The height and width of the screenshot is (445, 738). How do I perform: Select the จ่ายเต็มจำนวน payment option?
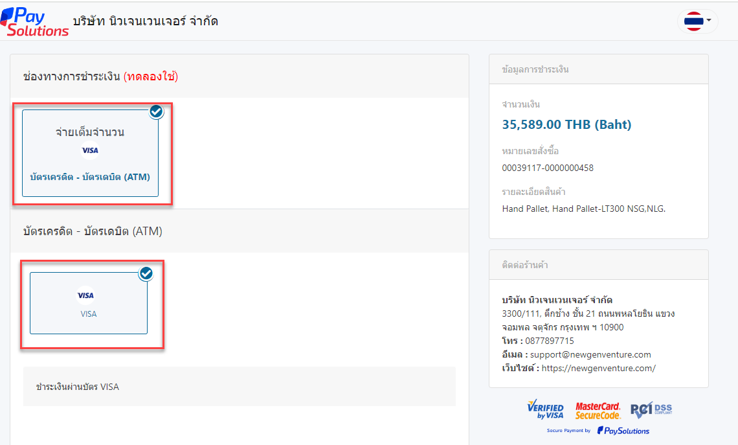(90, 132)
